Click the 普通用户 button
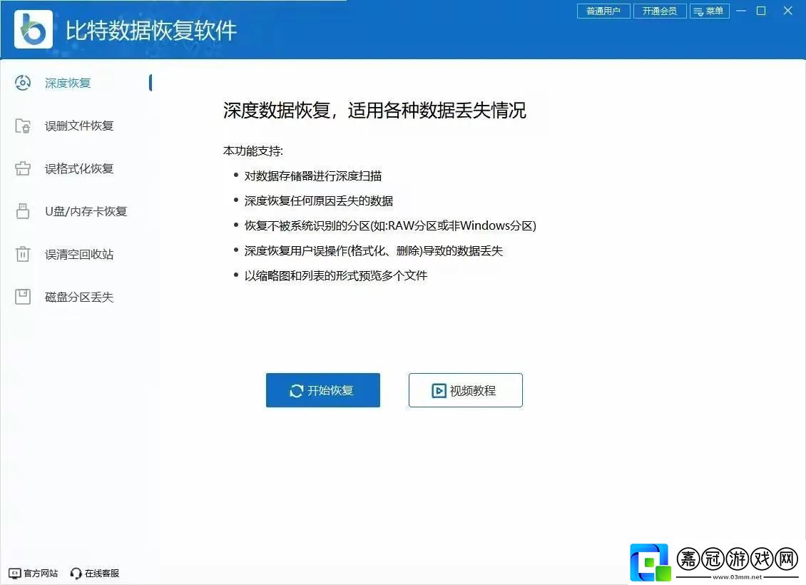Screen dimensions: 806x585 (x=603, y=11)
